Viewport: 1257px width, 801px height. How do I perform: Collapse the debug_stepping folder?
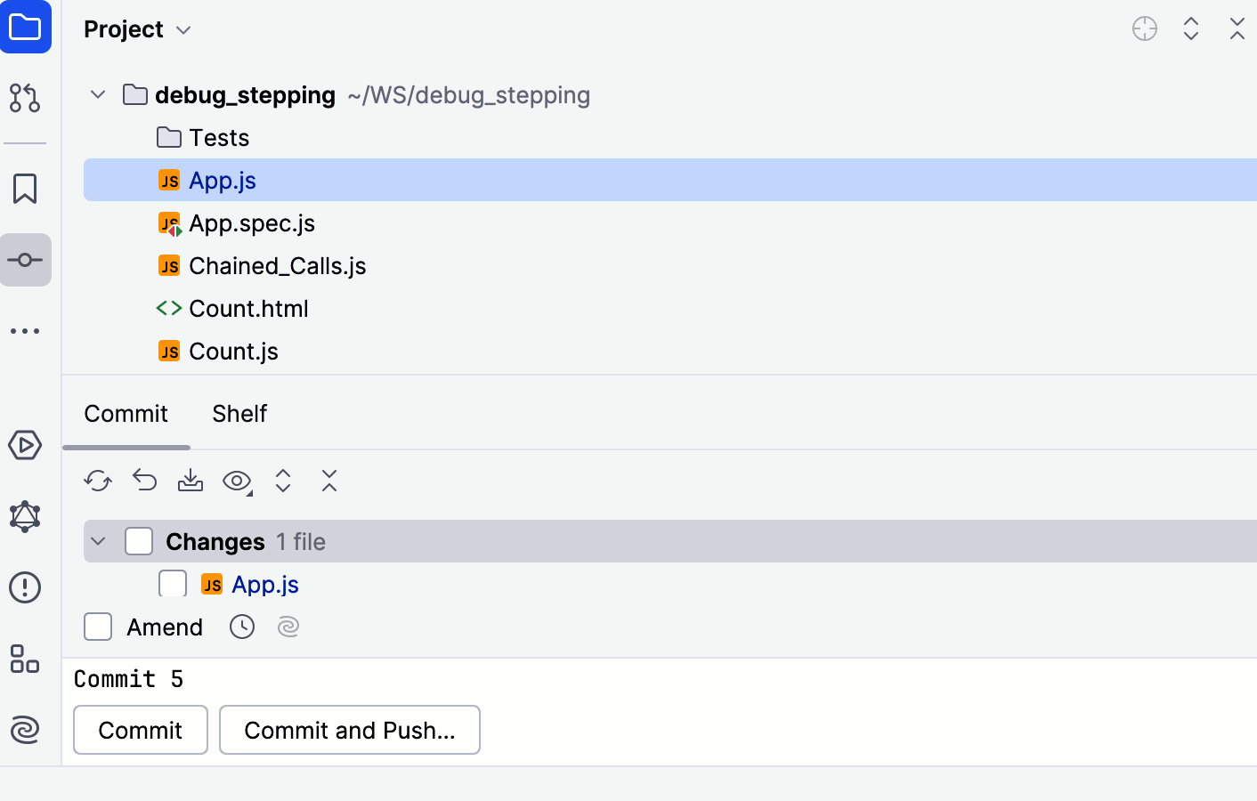click(97, 94)
